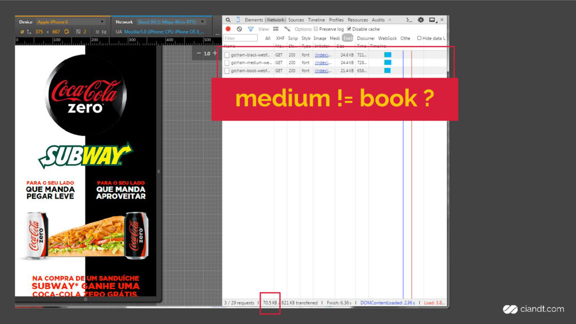Switch to small request rows view icon
Screen dimensions: 576x324
point(287,29)
